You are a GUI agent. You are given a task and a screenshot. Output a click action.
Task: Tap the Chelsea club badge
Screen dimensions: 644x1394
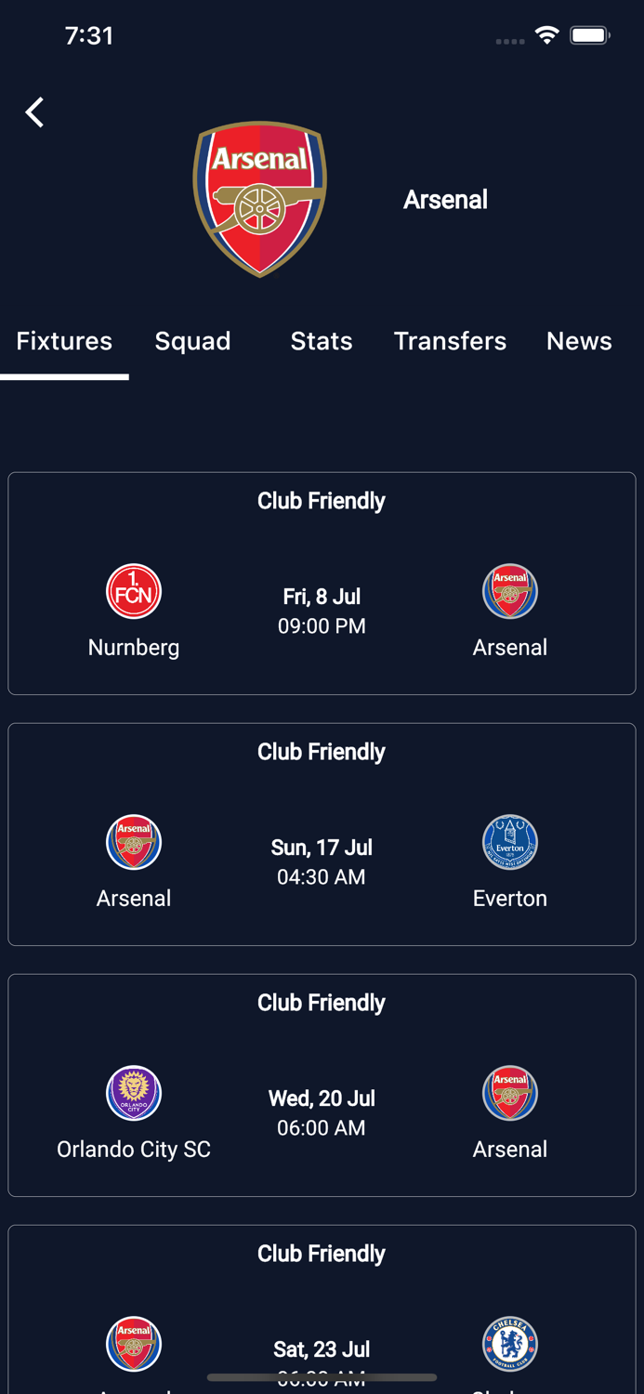(509, 1344)
